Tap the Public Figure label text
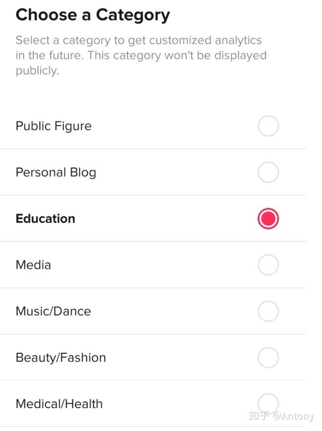Viewport: 322px width, 431px height. coord(54,126)
